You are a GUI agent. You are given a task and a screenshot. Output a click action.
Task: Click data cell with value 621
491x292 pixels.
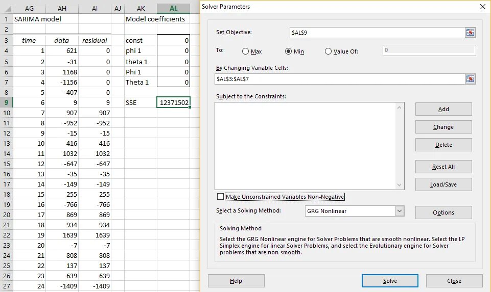62,50
